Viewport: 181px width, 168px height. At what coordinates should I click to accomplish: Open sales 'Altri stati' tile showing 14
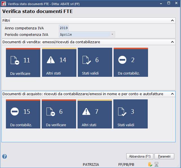pos(59,62)
